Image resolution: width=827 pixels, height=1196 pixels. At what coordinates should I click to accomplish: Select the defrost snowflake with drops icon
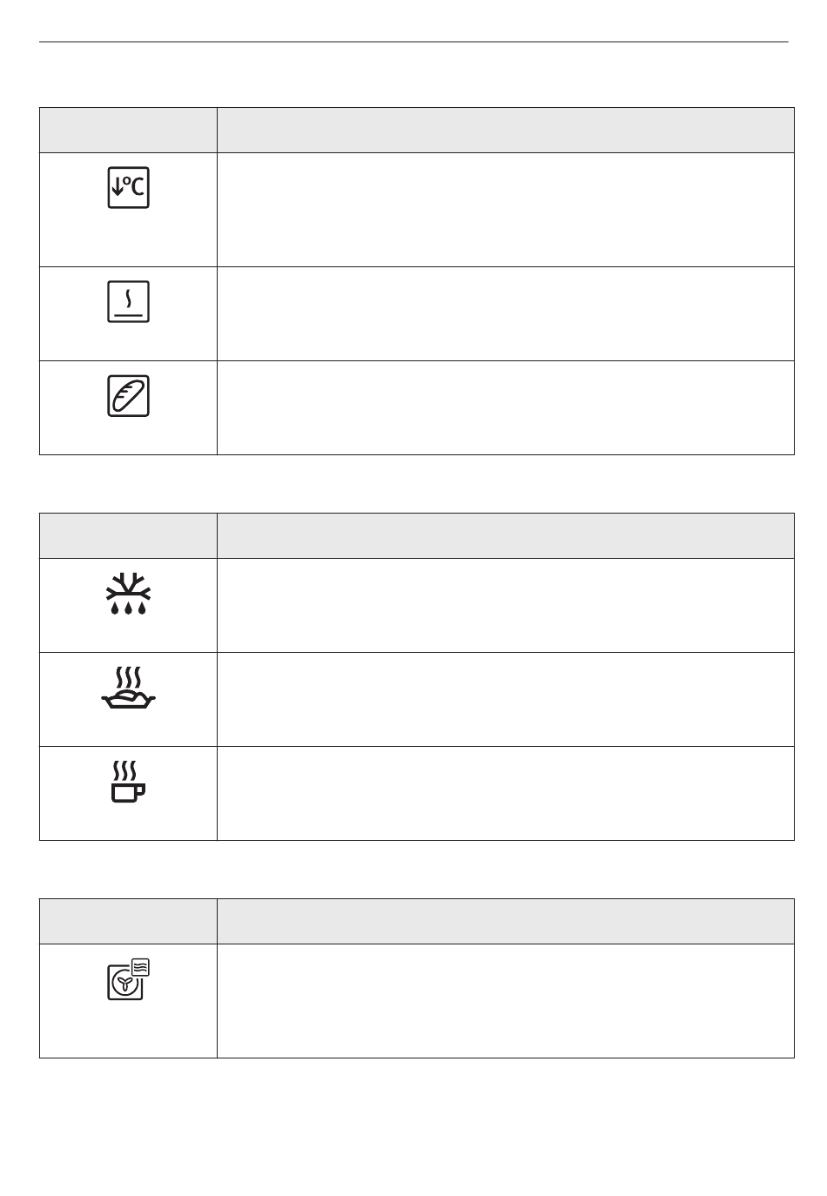128,595
